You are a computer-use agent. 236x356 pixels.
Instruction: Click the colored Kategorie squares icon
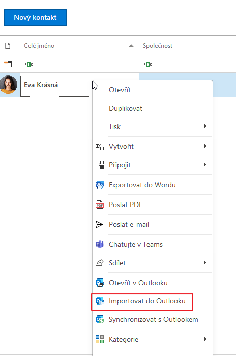[100, 339]
